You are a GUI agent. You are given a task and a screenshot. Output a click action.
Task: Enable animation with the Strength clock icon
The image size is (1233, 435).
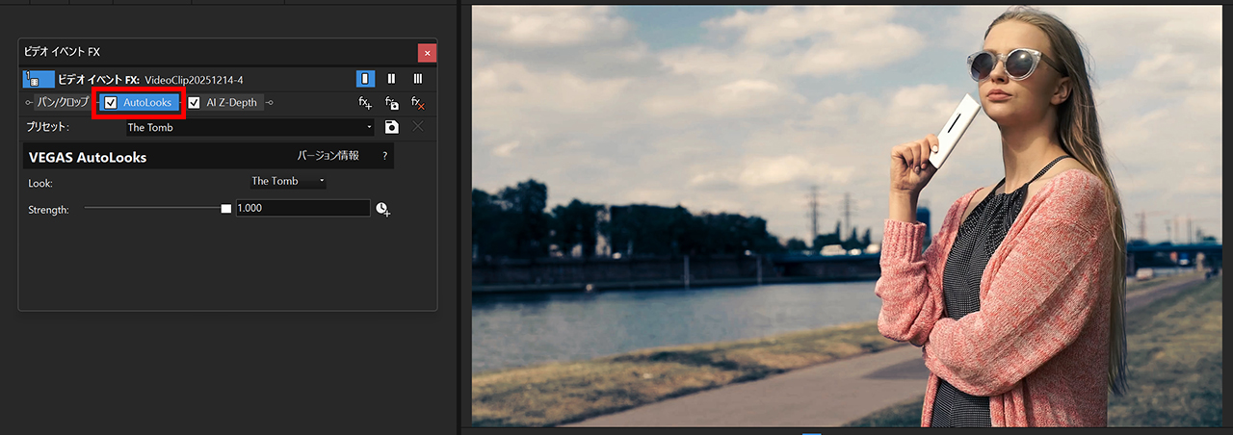tap(382, 209)
